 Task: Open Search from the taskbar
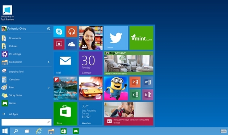click(16, 131)
